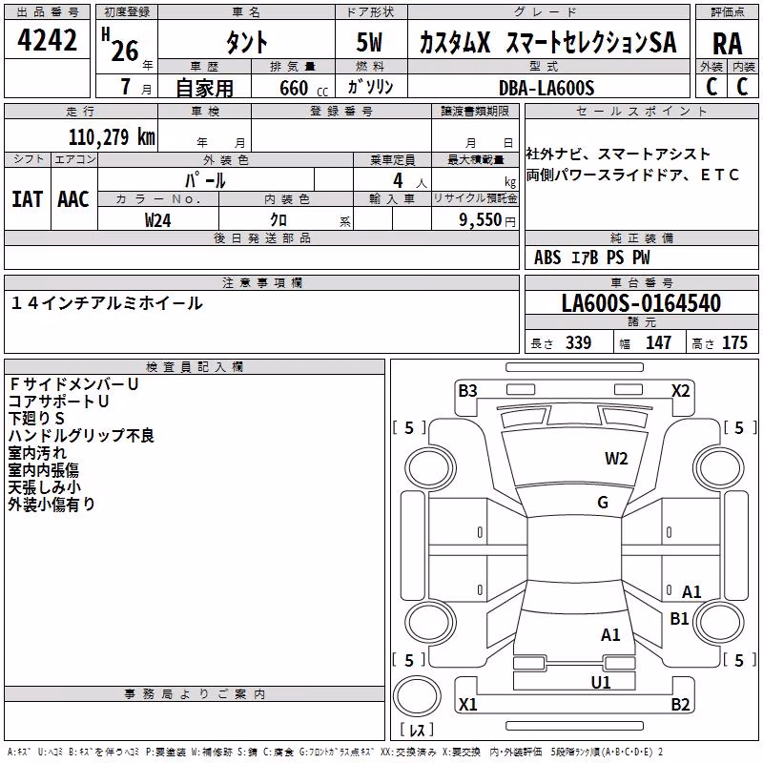Screen dimensions: 763x763
Task: Select X1 mark on the bumper
Action: tap(467, 704)
